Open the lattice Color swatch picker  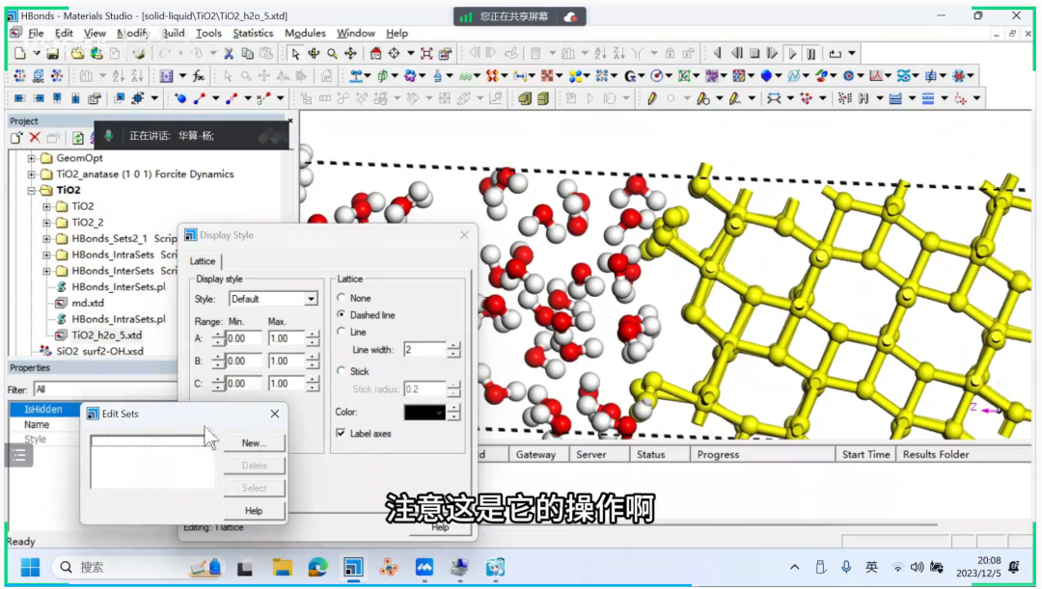pyautogui.click(x=425, y=413)
